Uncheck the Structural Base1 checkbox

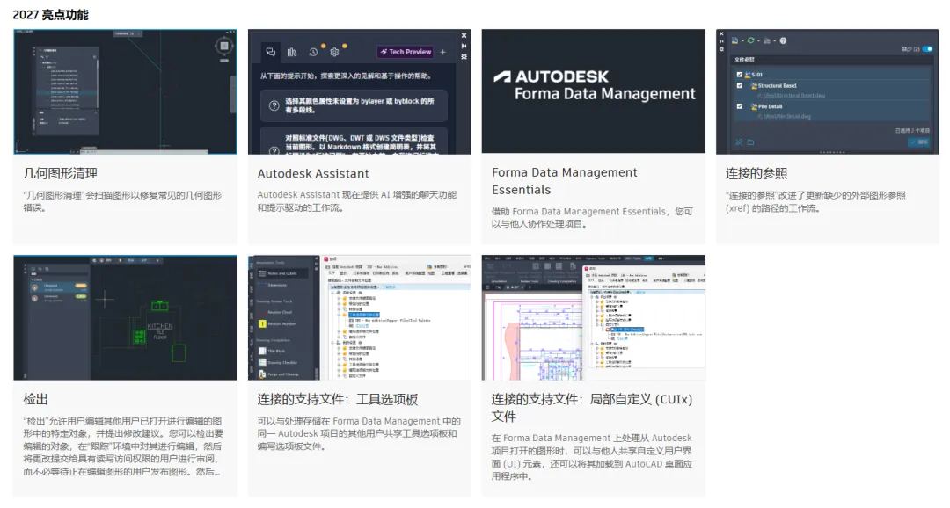[739, 85]
